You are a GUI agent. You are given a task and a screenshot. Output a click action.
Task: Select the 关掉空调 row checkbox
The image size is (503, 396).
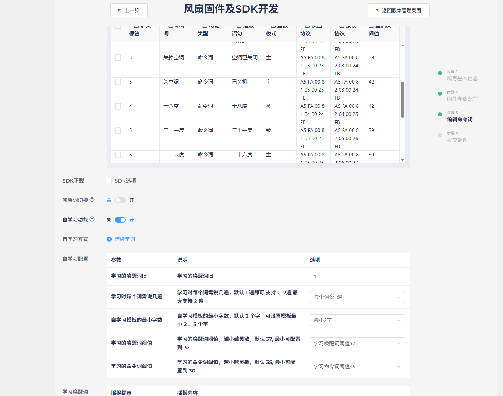click(118, 58)
